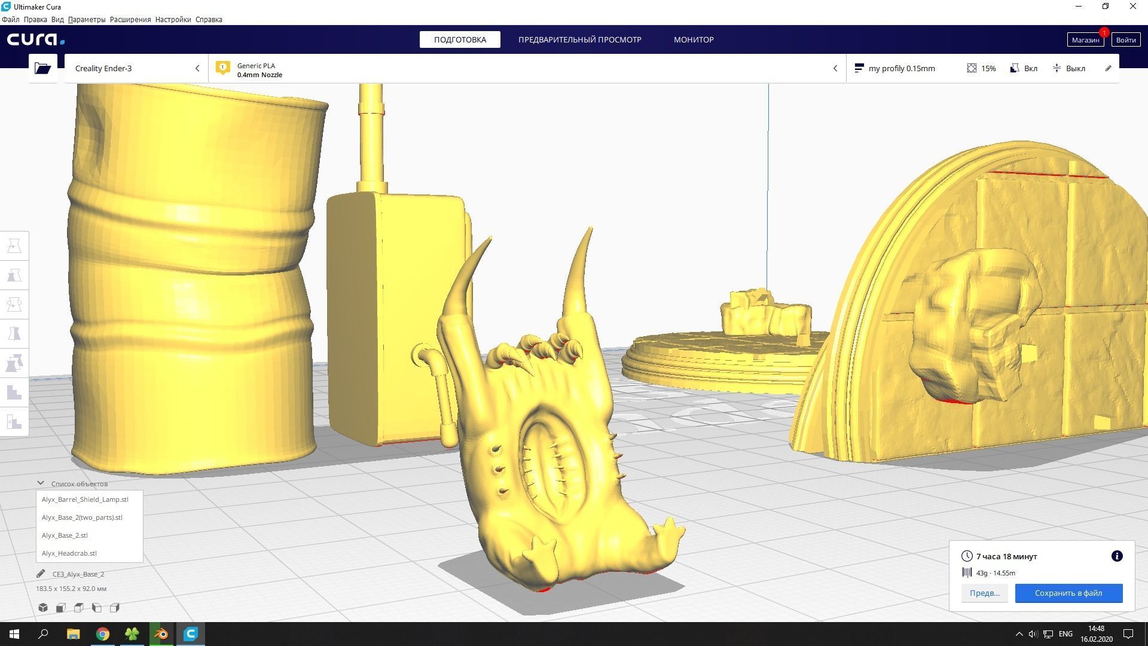Click the Магазин marketplace button
Viewport: 1148px width, 646px height.
(1085, 40)
